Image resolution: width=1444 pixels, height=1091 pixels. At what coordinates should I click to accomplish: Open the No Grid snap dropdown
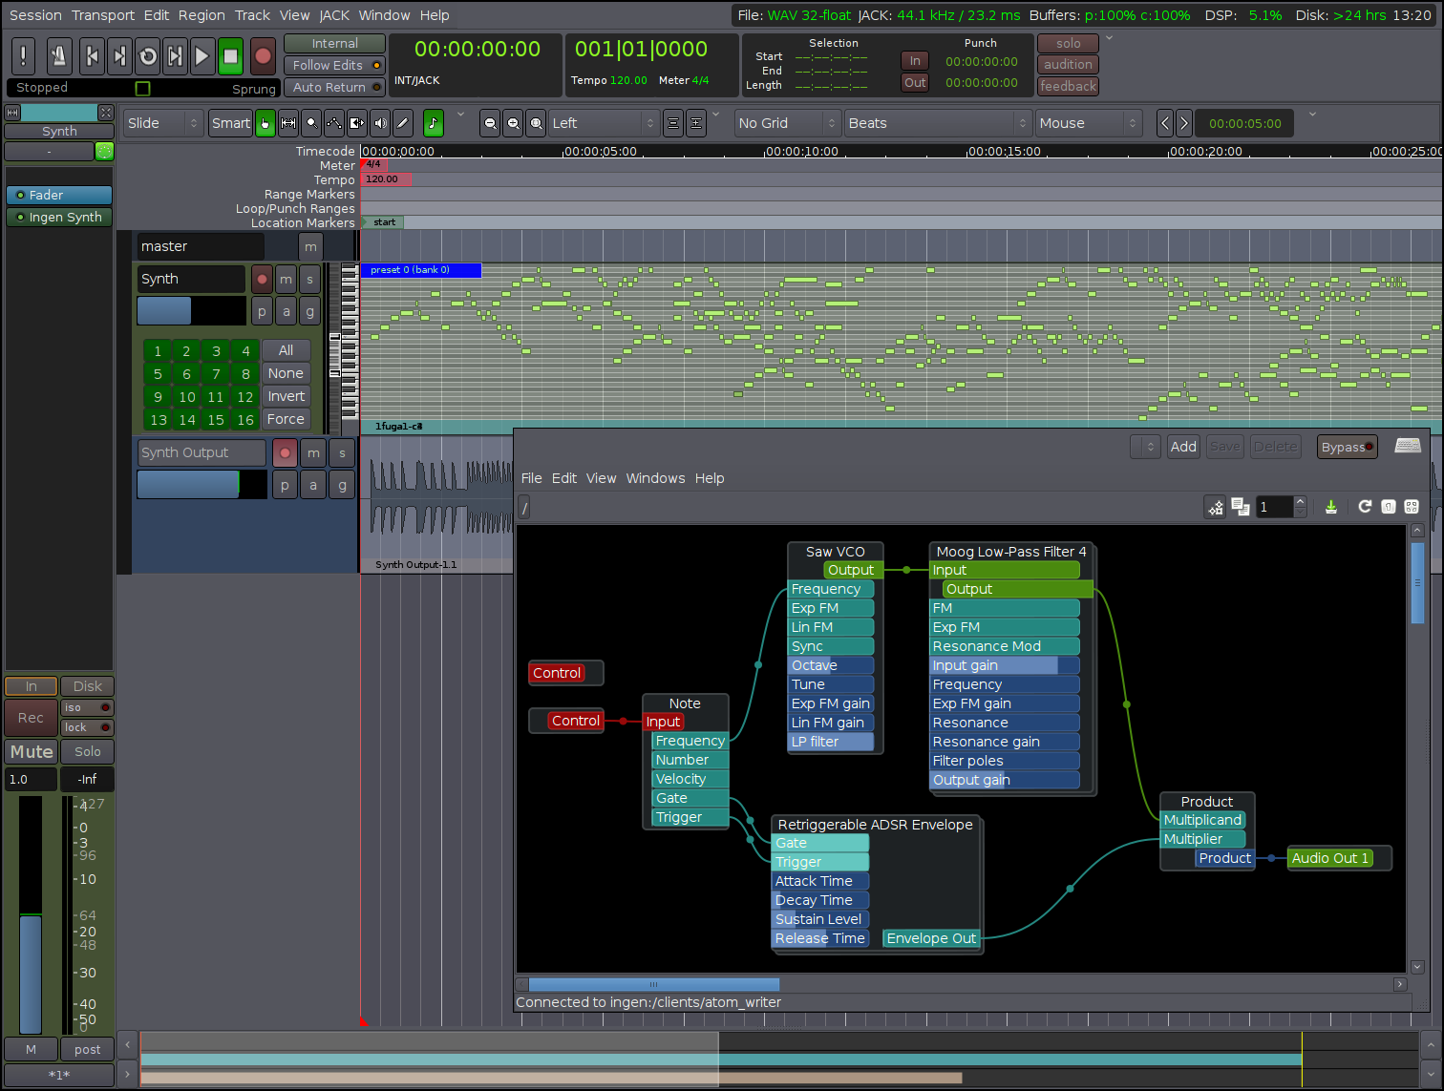pyautogui.click(x=788, y=123)
